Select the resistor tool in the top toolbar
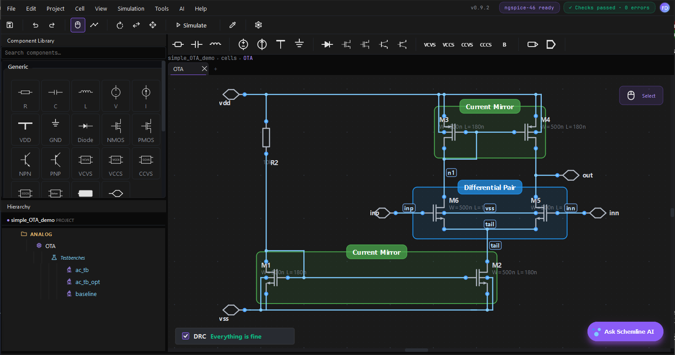The image size is (675, 355). pyautogui.click(x=178, y=44)
